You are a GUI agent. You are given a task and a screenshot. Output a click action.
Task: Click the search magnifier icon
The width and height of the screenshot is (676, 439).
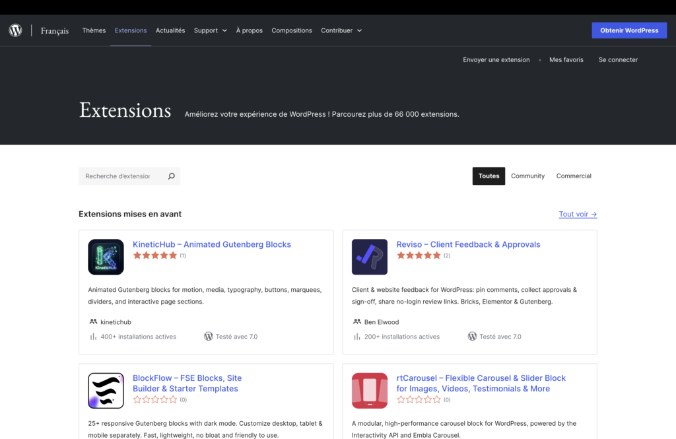(171, 176)
